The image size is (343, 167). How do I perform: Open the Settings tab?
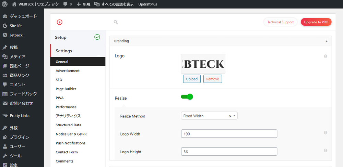click(x=78, y=51)
